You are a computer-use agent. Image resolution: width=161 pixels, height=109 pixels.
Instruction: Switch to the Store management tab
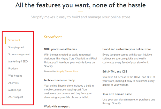tap(19, 55)
